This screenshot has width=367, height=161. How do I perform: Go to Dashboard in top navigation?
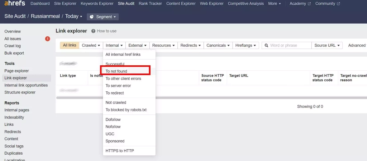click(40, 4)
